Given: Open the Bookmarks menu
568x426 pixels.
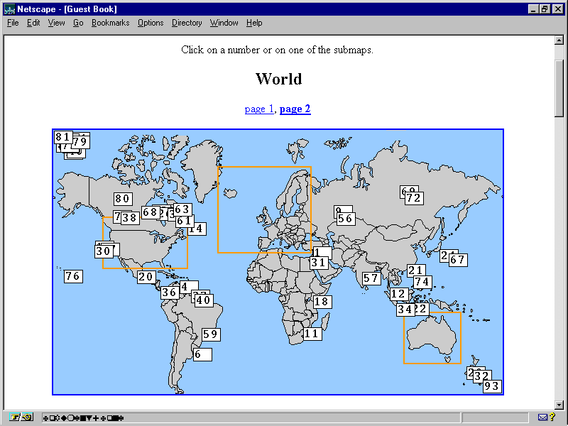Looking at the screenshot, I should (x=110, y=23).
